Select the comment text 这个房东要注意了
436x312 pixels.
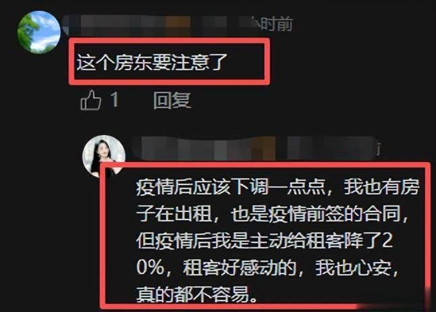152,61
